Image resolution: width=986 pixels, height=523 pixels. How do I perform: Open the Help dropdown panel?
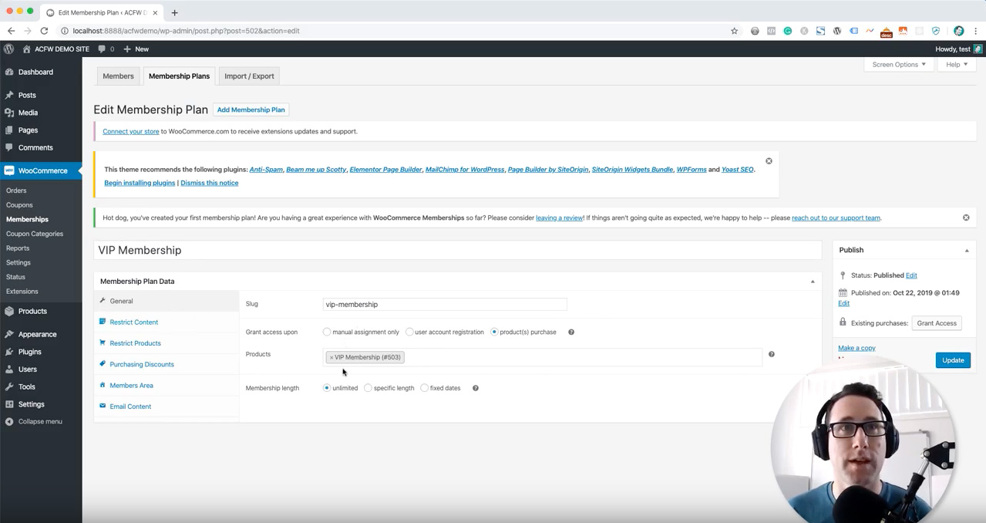pyautogui.click(x=956, y=64)
